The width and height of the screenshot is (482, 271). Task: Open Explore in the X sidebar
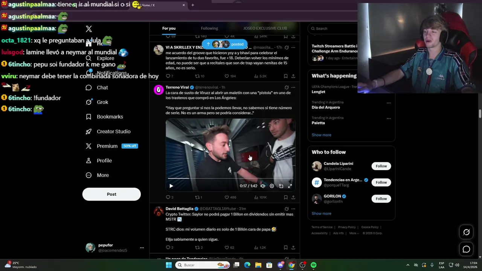100,58
